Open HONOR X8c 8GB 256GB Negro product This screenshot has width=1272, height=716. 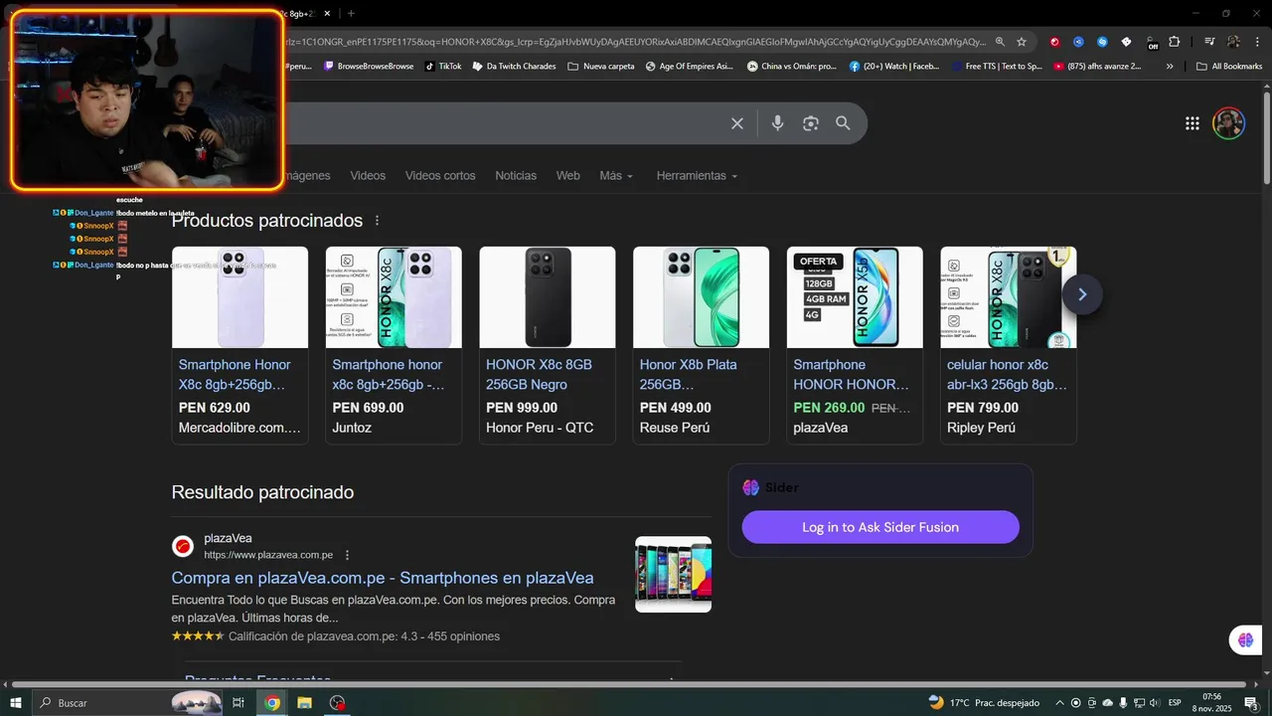[x=548, y=345]
